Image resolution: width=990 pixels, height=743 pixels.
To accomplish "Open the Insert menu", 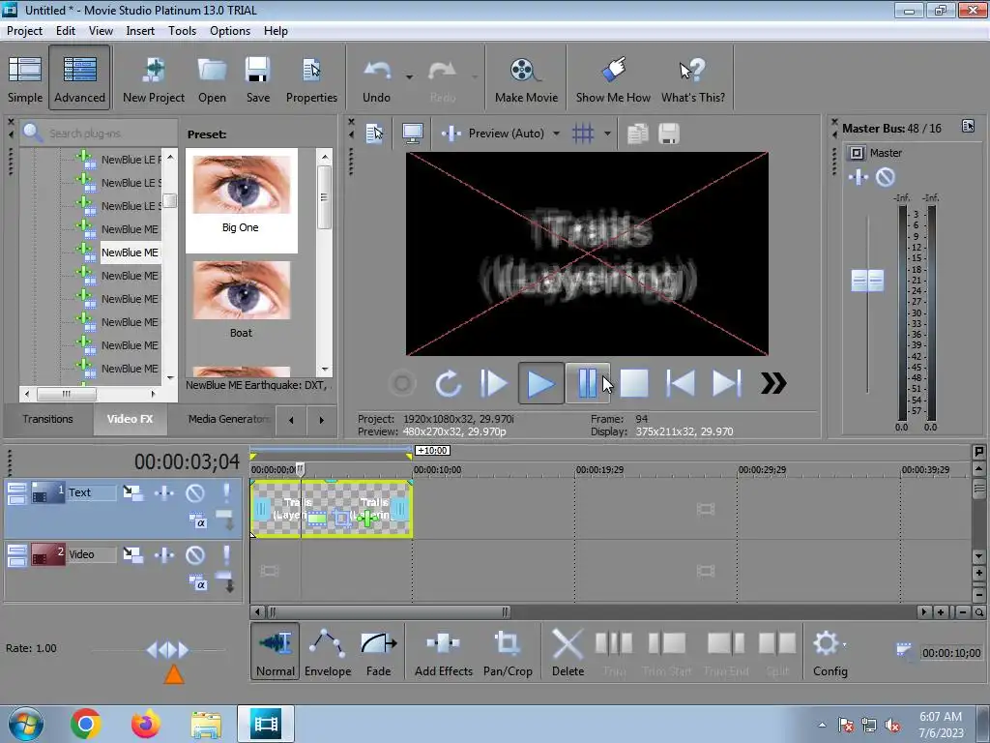I will coord(140,30).
